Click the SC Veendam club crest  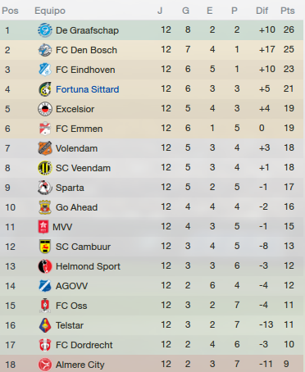tap(45, 168)
